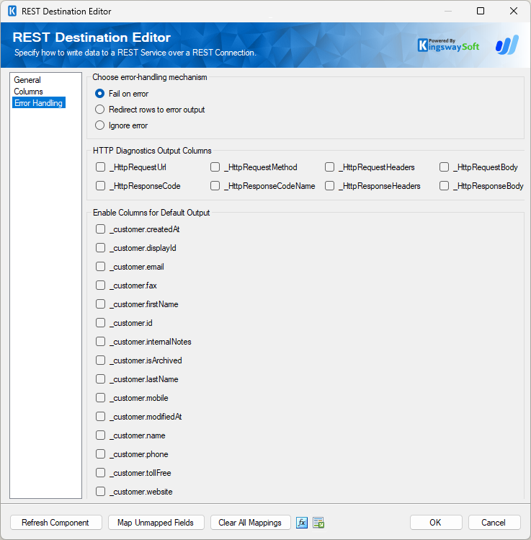Open the General page
Screen dimensions: 531x540
(27, 80)
